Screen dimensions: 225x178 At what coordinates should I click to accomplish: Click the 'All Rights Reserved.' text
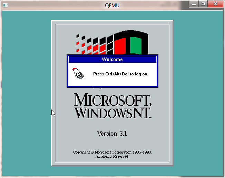point(112,156)
